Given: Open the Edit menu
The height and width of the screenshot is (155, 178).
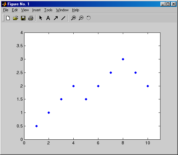Looking at the screenshot, I should pos(15,10).
